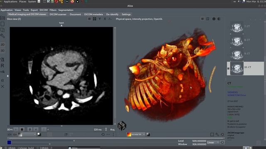
Task: Choose the X axis slice view
Action: coord(105,19)
